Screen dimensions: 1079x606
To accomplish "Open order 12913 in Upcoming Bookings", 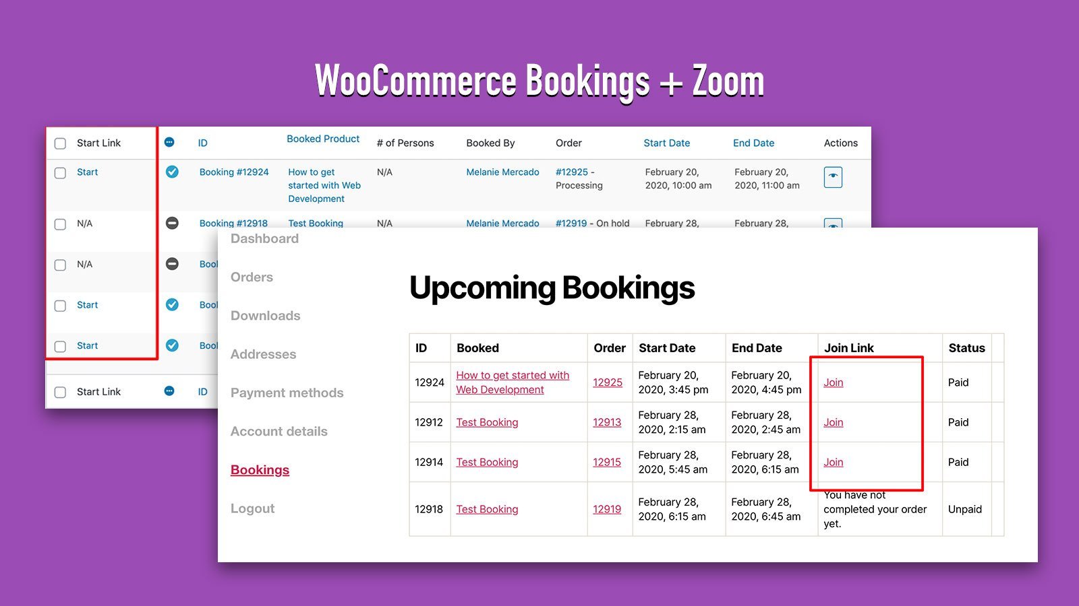I will click(x=607, y=422).
